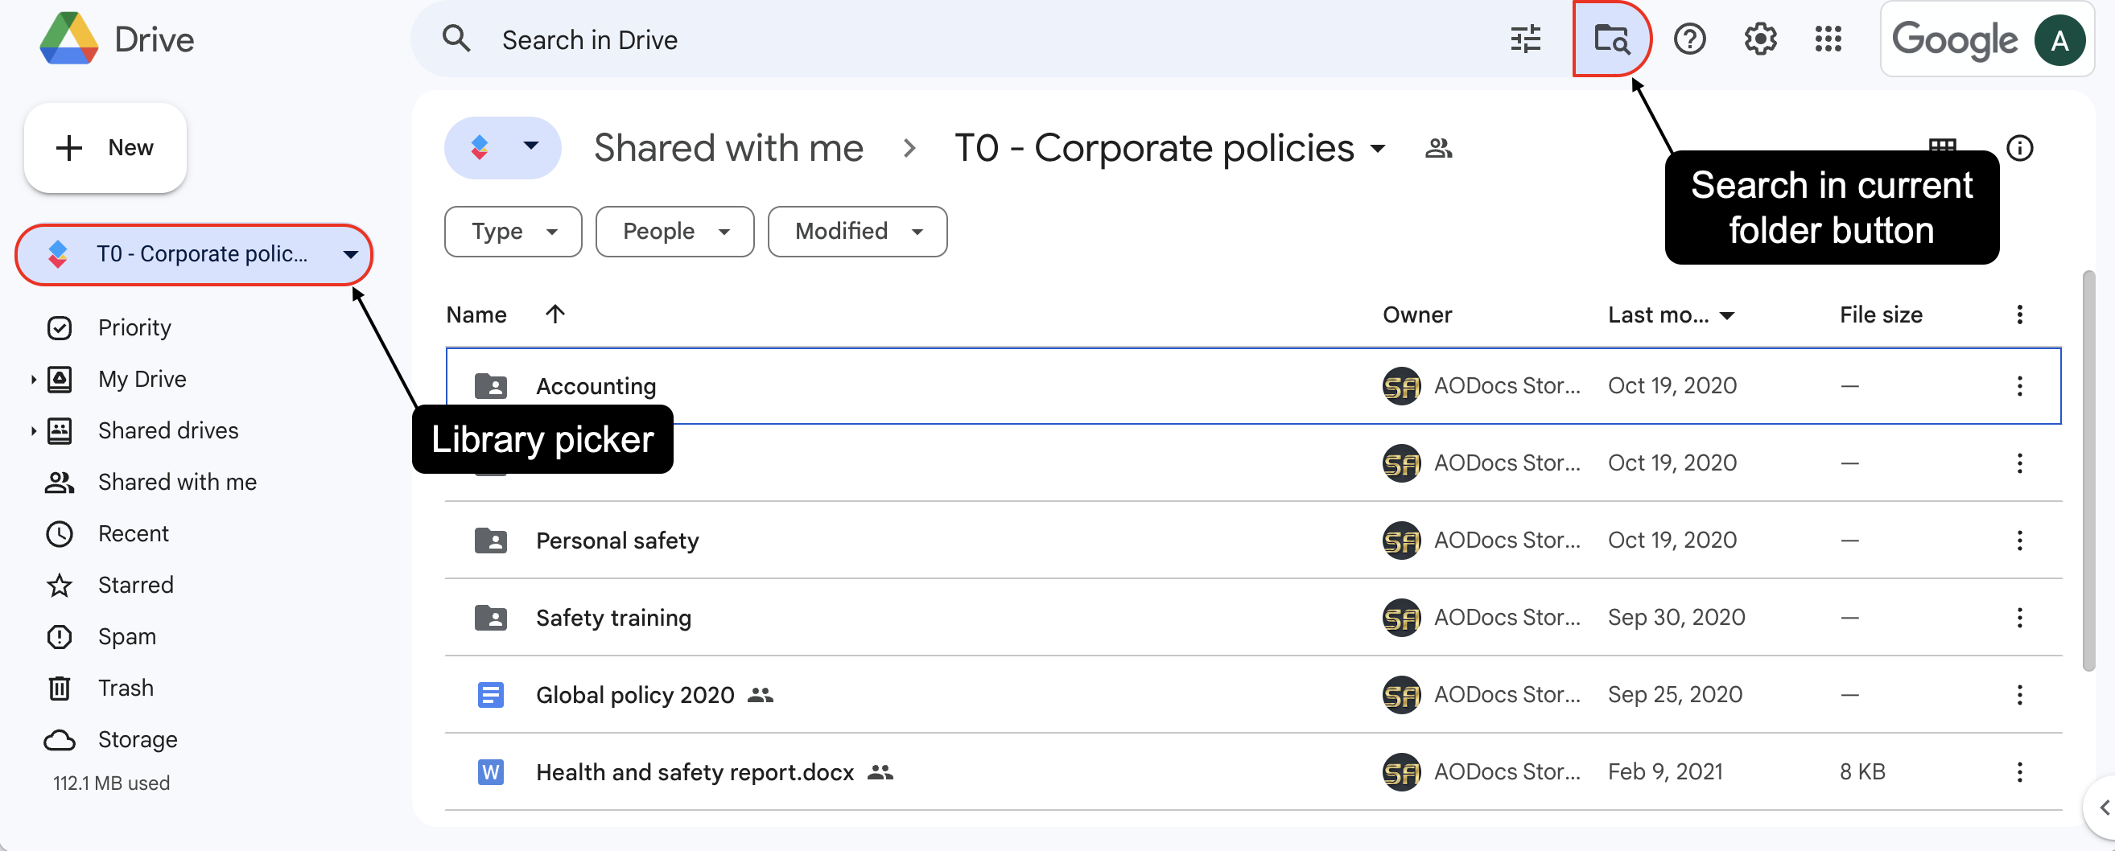Viewport: 2115px width, 851px height.
Task: Select Global policy 2020 file name
Action: pyautogui.click(x=636, y=695)
